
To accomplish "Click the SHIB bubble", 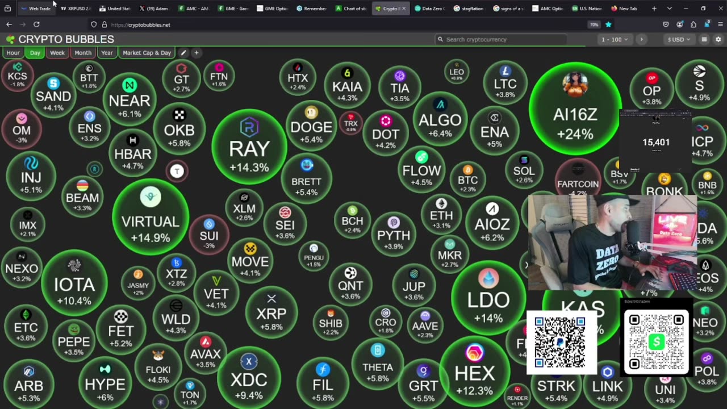I will 331,322.
